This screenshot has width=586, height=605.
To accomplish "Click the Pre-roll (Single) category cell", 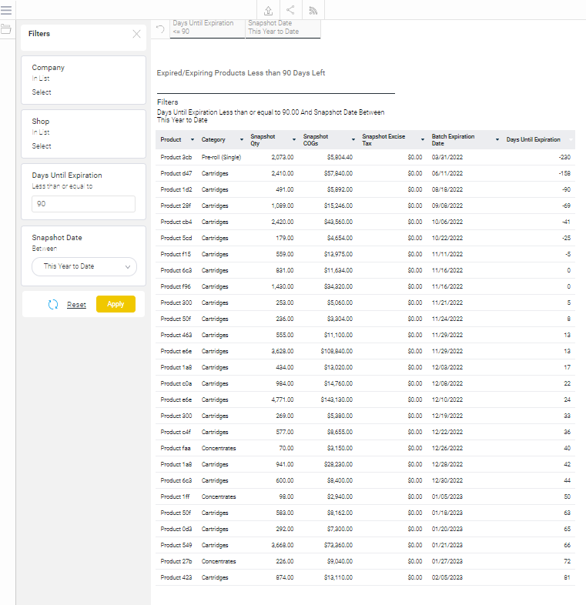I will [x=221, y=158].
